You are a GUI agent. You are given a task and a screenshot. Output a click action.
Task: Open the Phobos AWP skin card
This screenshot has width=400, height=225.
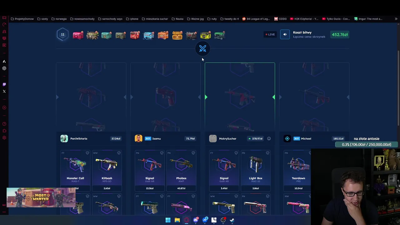pyautogui.click(x=181, y=171)
